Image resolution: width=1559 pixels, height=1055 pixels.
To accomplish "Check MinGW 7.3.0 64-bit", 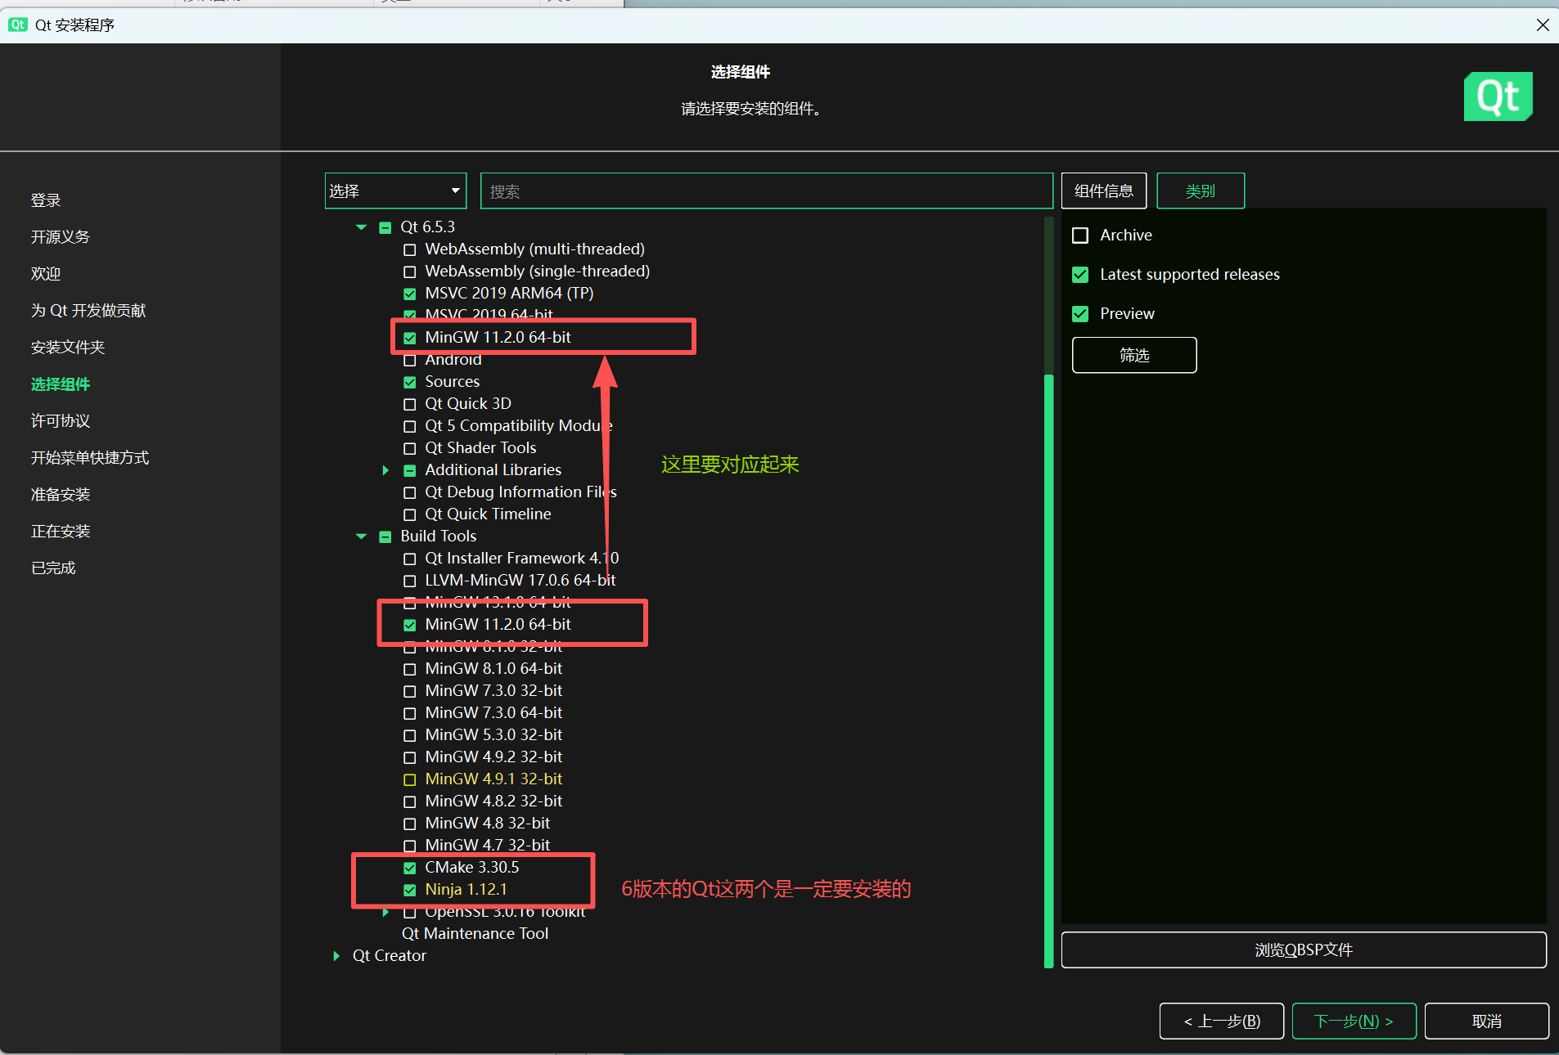I will click(x=410, y=714).
